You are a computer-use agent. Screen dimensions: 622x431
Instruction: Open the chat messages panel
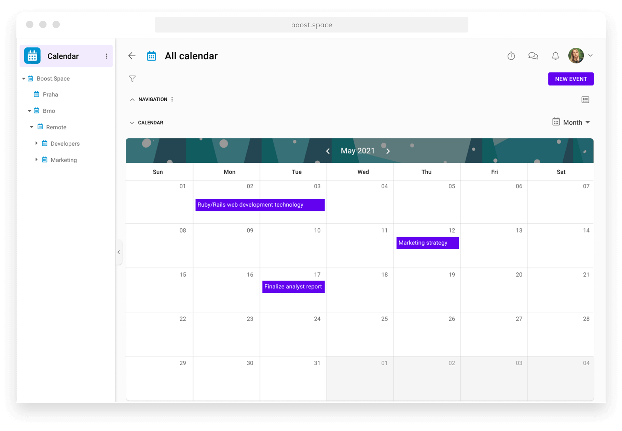(x=533, y=56)
